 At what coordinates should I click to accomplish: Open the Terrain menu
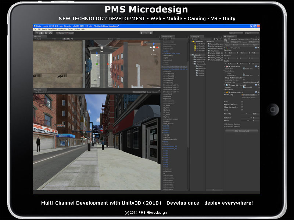tap(70, 29)
